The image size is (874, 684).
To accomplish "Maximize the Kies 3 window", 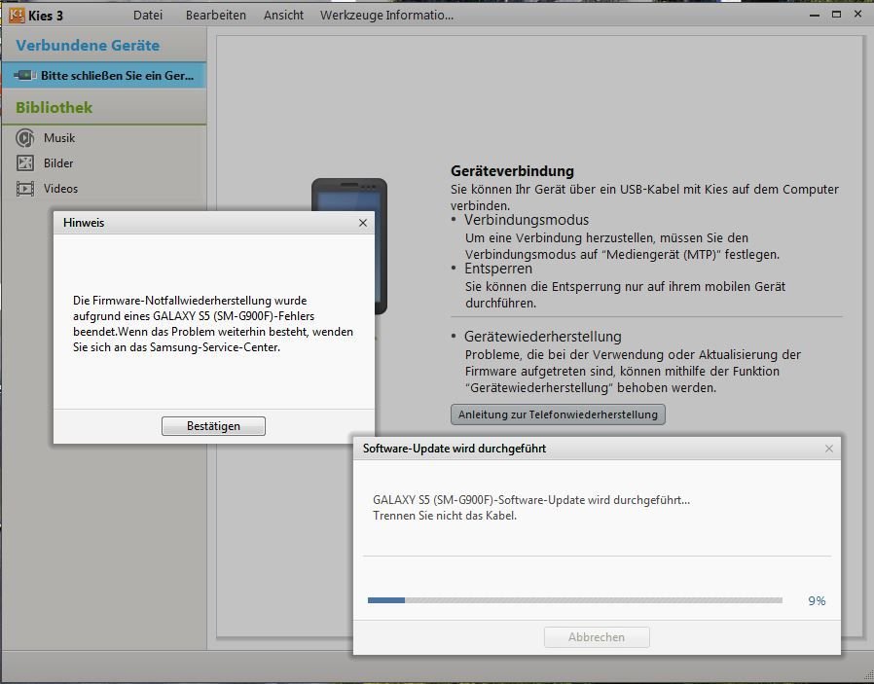I will click(836, 15).
